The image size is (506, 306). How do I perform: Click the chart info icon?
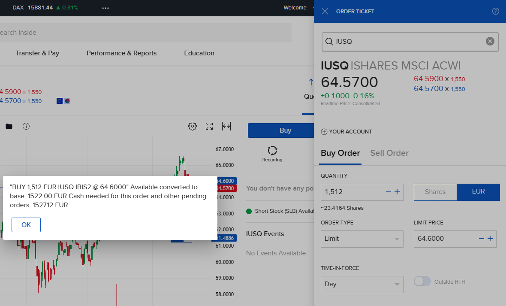[26, 126]
